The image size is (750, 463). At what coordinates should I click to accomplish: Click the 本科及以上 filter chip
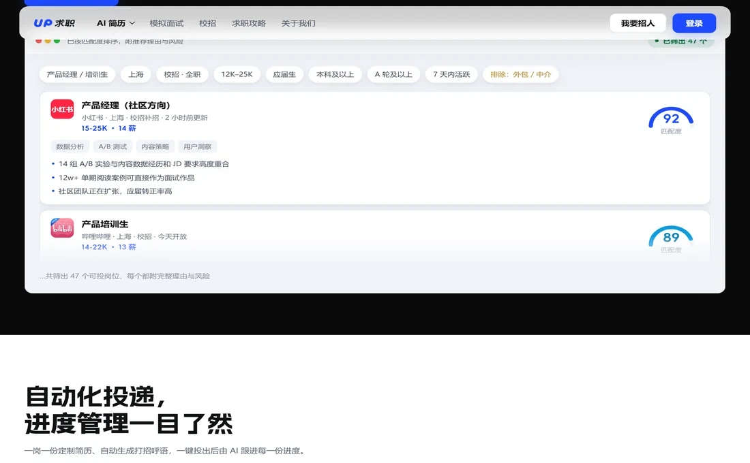coord(335,74)
